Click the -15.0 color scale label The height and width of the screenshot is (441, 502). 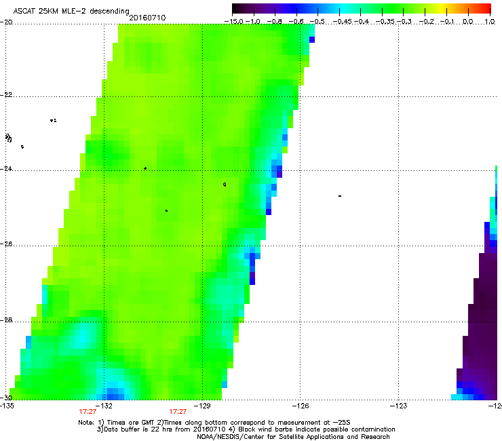coord(233,22)
